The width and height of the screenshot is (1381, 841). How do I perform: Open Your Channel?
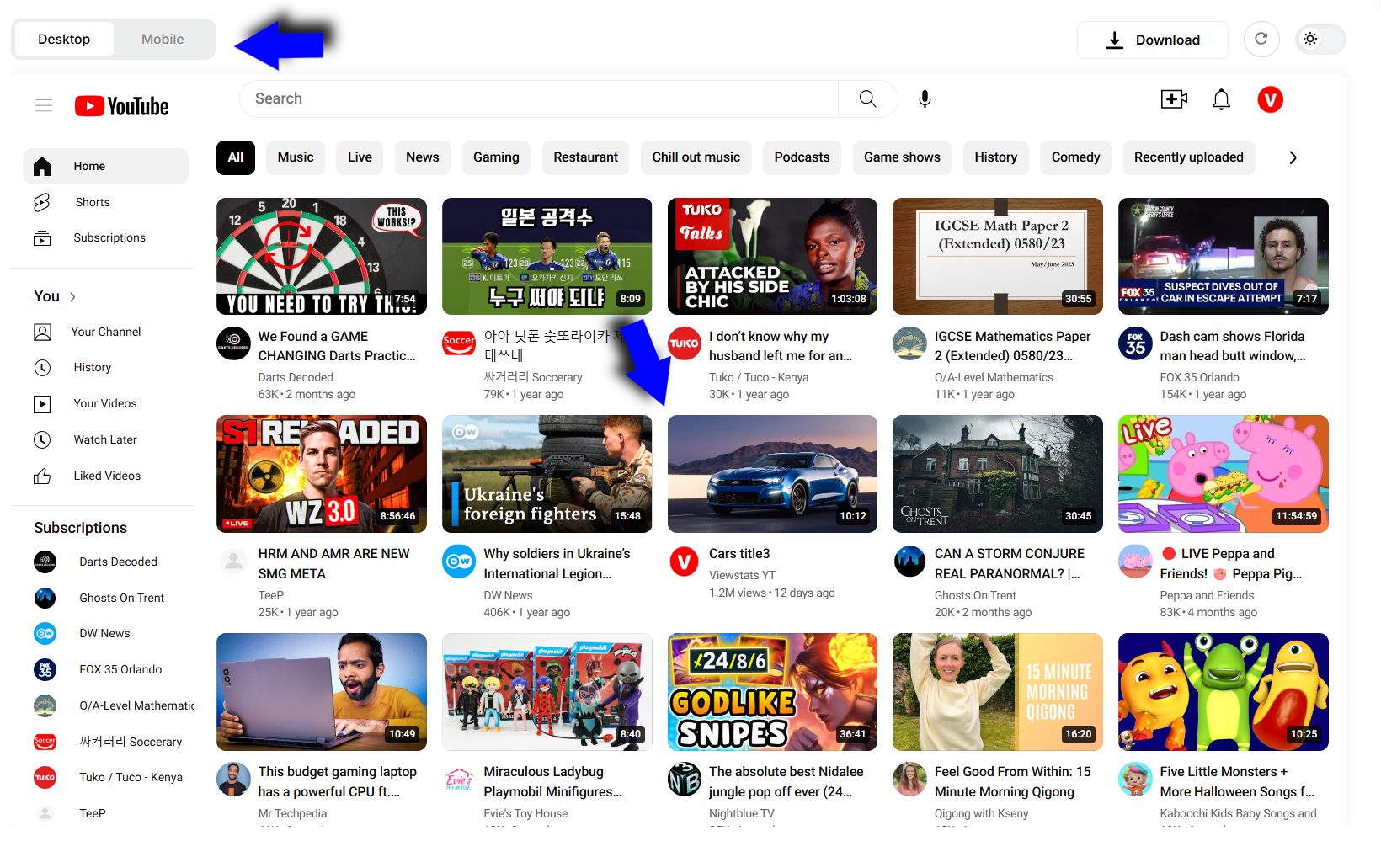pyautogui.click(x=106, y=332)
